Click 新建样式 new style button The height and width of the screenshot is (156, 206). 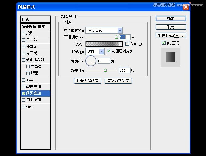pyautogui.click(x=171, y=35)
